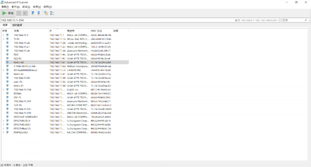The image size is (311, 167).
Task: Click the expand all tree toolbar icon
Action: [x=46, y=13]
